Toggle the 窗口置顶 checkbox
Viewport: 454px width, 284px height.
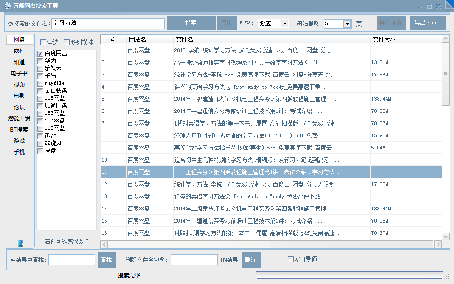[290, 260]
